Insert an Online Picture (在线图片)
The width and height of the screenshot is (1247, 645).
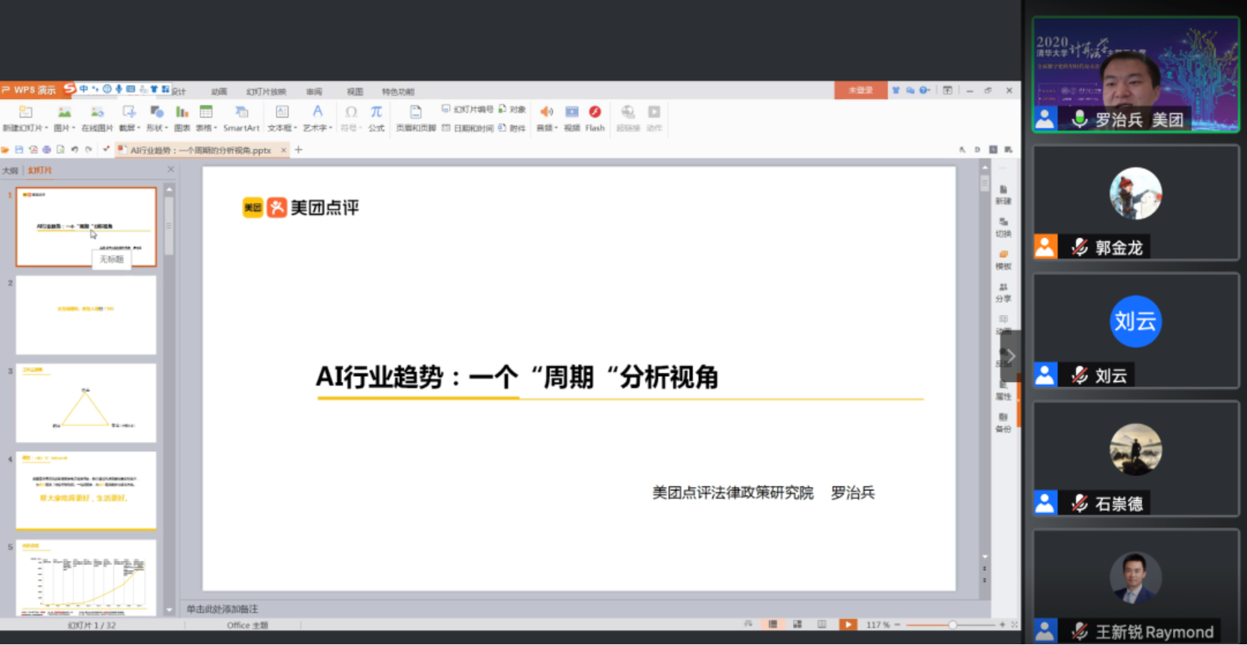[97, 118]
